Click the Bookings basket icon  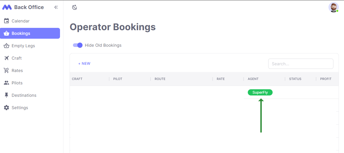pos(6,33)
